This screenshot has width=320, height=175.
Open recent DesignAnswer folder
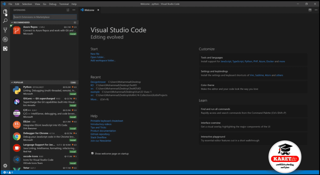[x=98, y=82]
